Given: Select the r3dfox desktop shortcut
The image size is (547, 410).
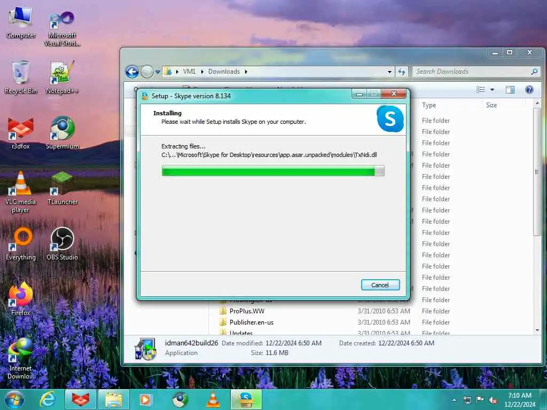Looking at the screenshot, I should [21, 133].
